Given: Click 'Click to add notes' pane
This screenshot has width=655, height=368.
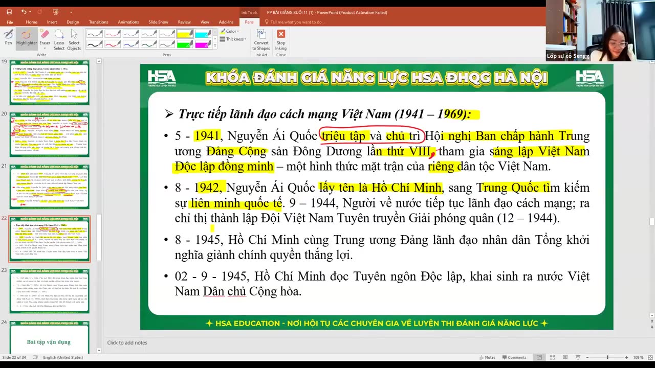Looking at the screenshot, I should click(x=127, y=342).
